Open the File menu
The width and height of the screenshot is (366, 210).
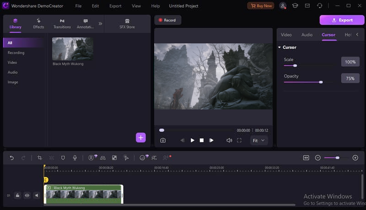point(78,6)
